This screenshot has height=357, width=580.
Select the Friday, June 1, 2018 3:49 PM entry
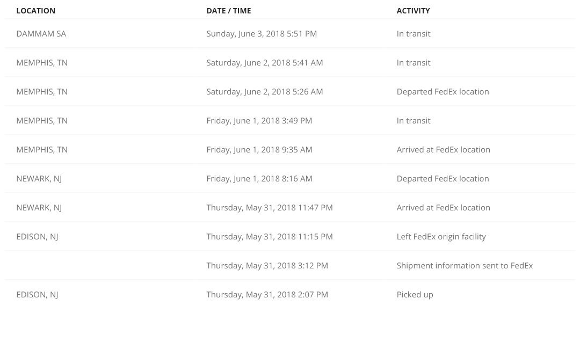[x=259, y=121]
